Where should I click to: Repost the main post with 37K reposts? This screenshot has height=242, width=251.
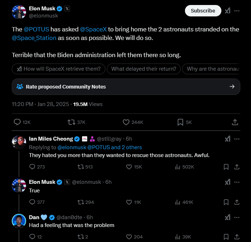[71, 122]
